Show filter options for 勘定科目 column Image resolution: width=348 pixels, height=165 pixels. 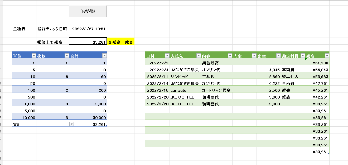303,56
